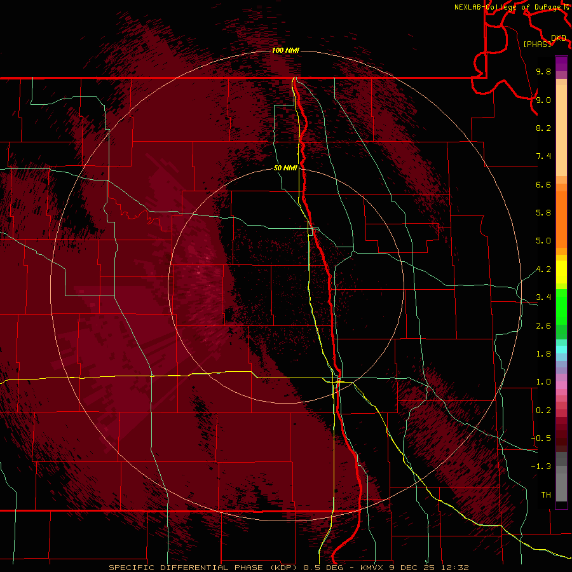Select the 3.4 value on the color scale
The height and width of the screenshot is (572, 572).
point(543,297)
